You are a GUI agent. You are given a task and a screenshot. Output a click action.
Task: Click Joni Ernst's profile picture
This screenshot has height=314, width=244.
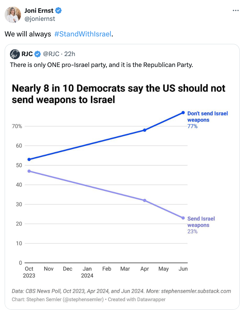13,15
